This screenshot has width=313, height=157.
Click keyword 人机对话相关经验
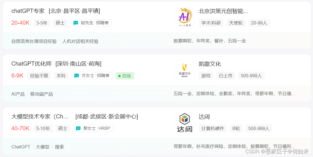tap(80, 41)
